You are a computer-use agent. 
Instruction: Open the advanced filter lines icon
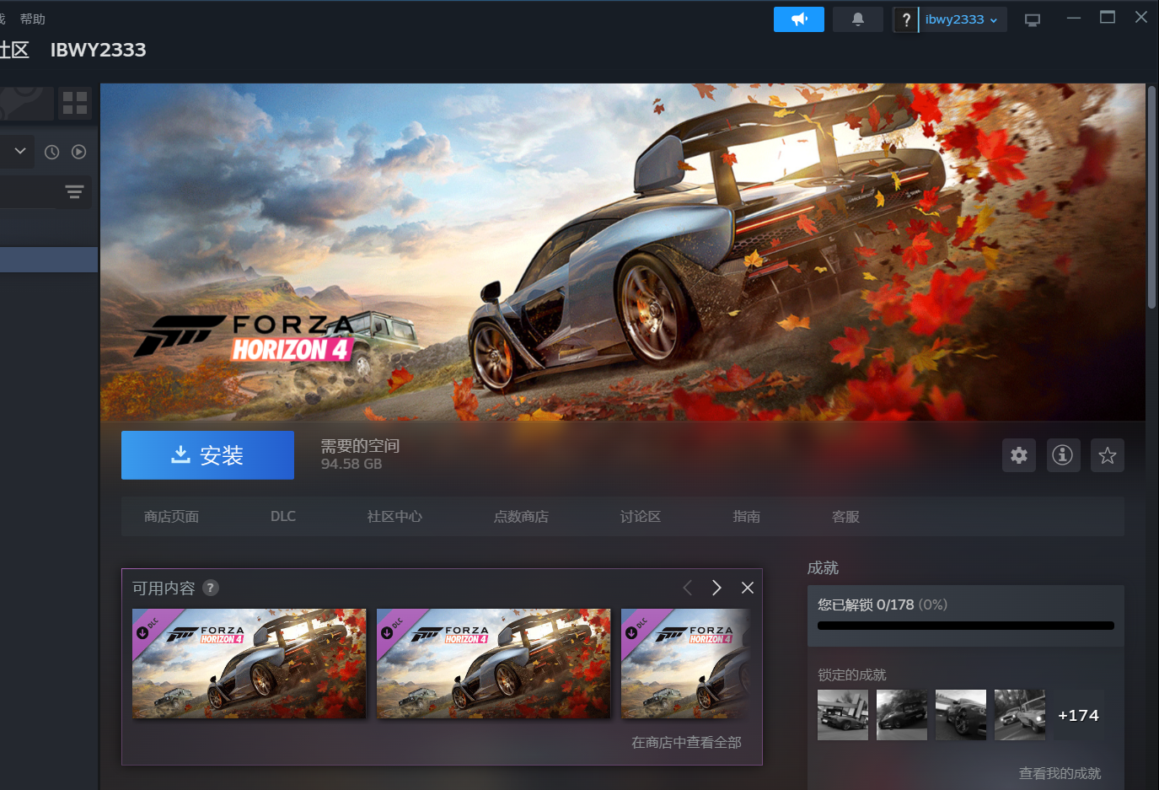click(x=74, y=192)
